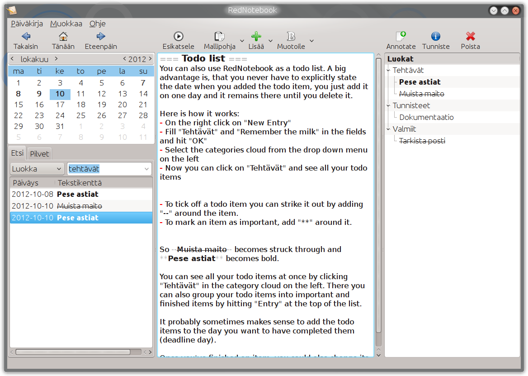Collapse the Valmiit tree category

point(388,129)
